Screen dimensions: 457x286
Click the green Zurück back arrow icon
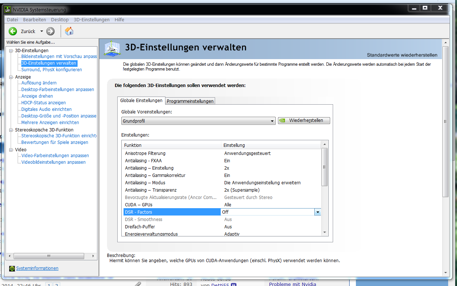pyautogui.click(x=13, y=31)
